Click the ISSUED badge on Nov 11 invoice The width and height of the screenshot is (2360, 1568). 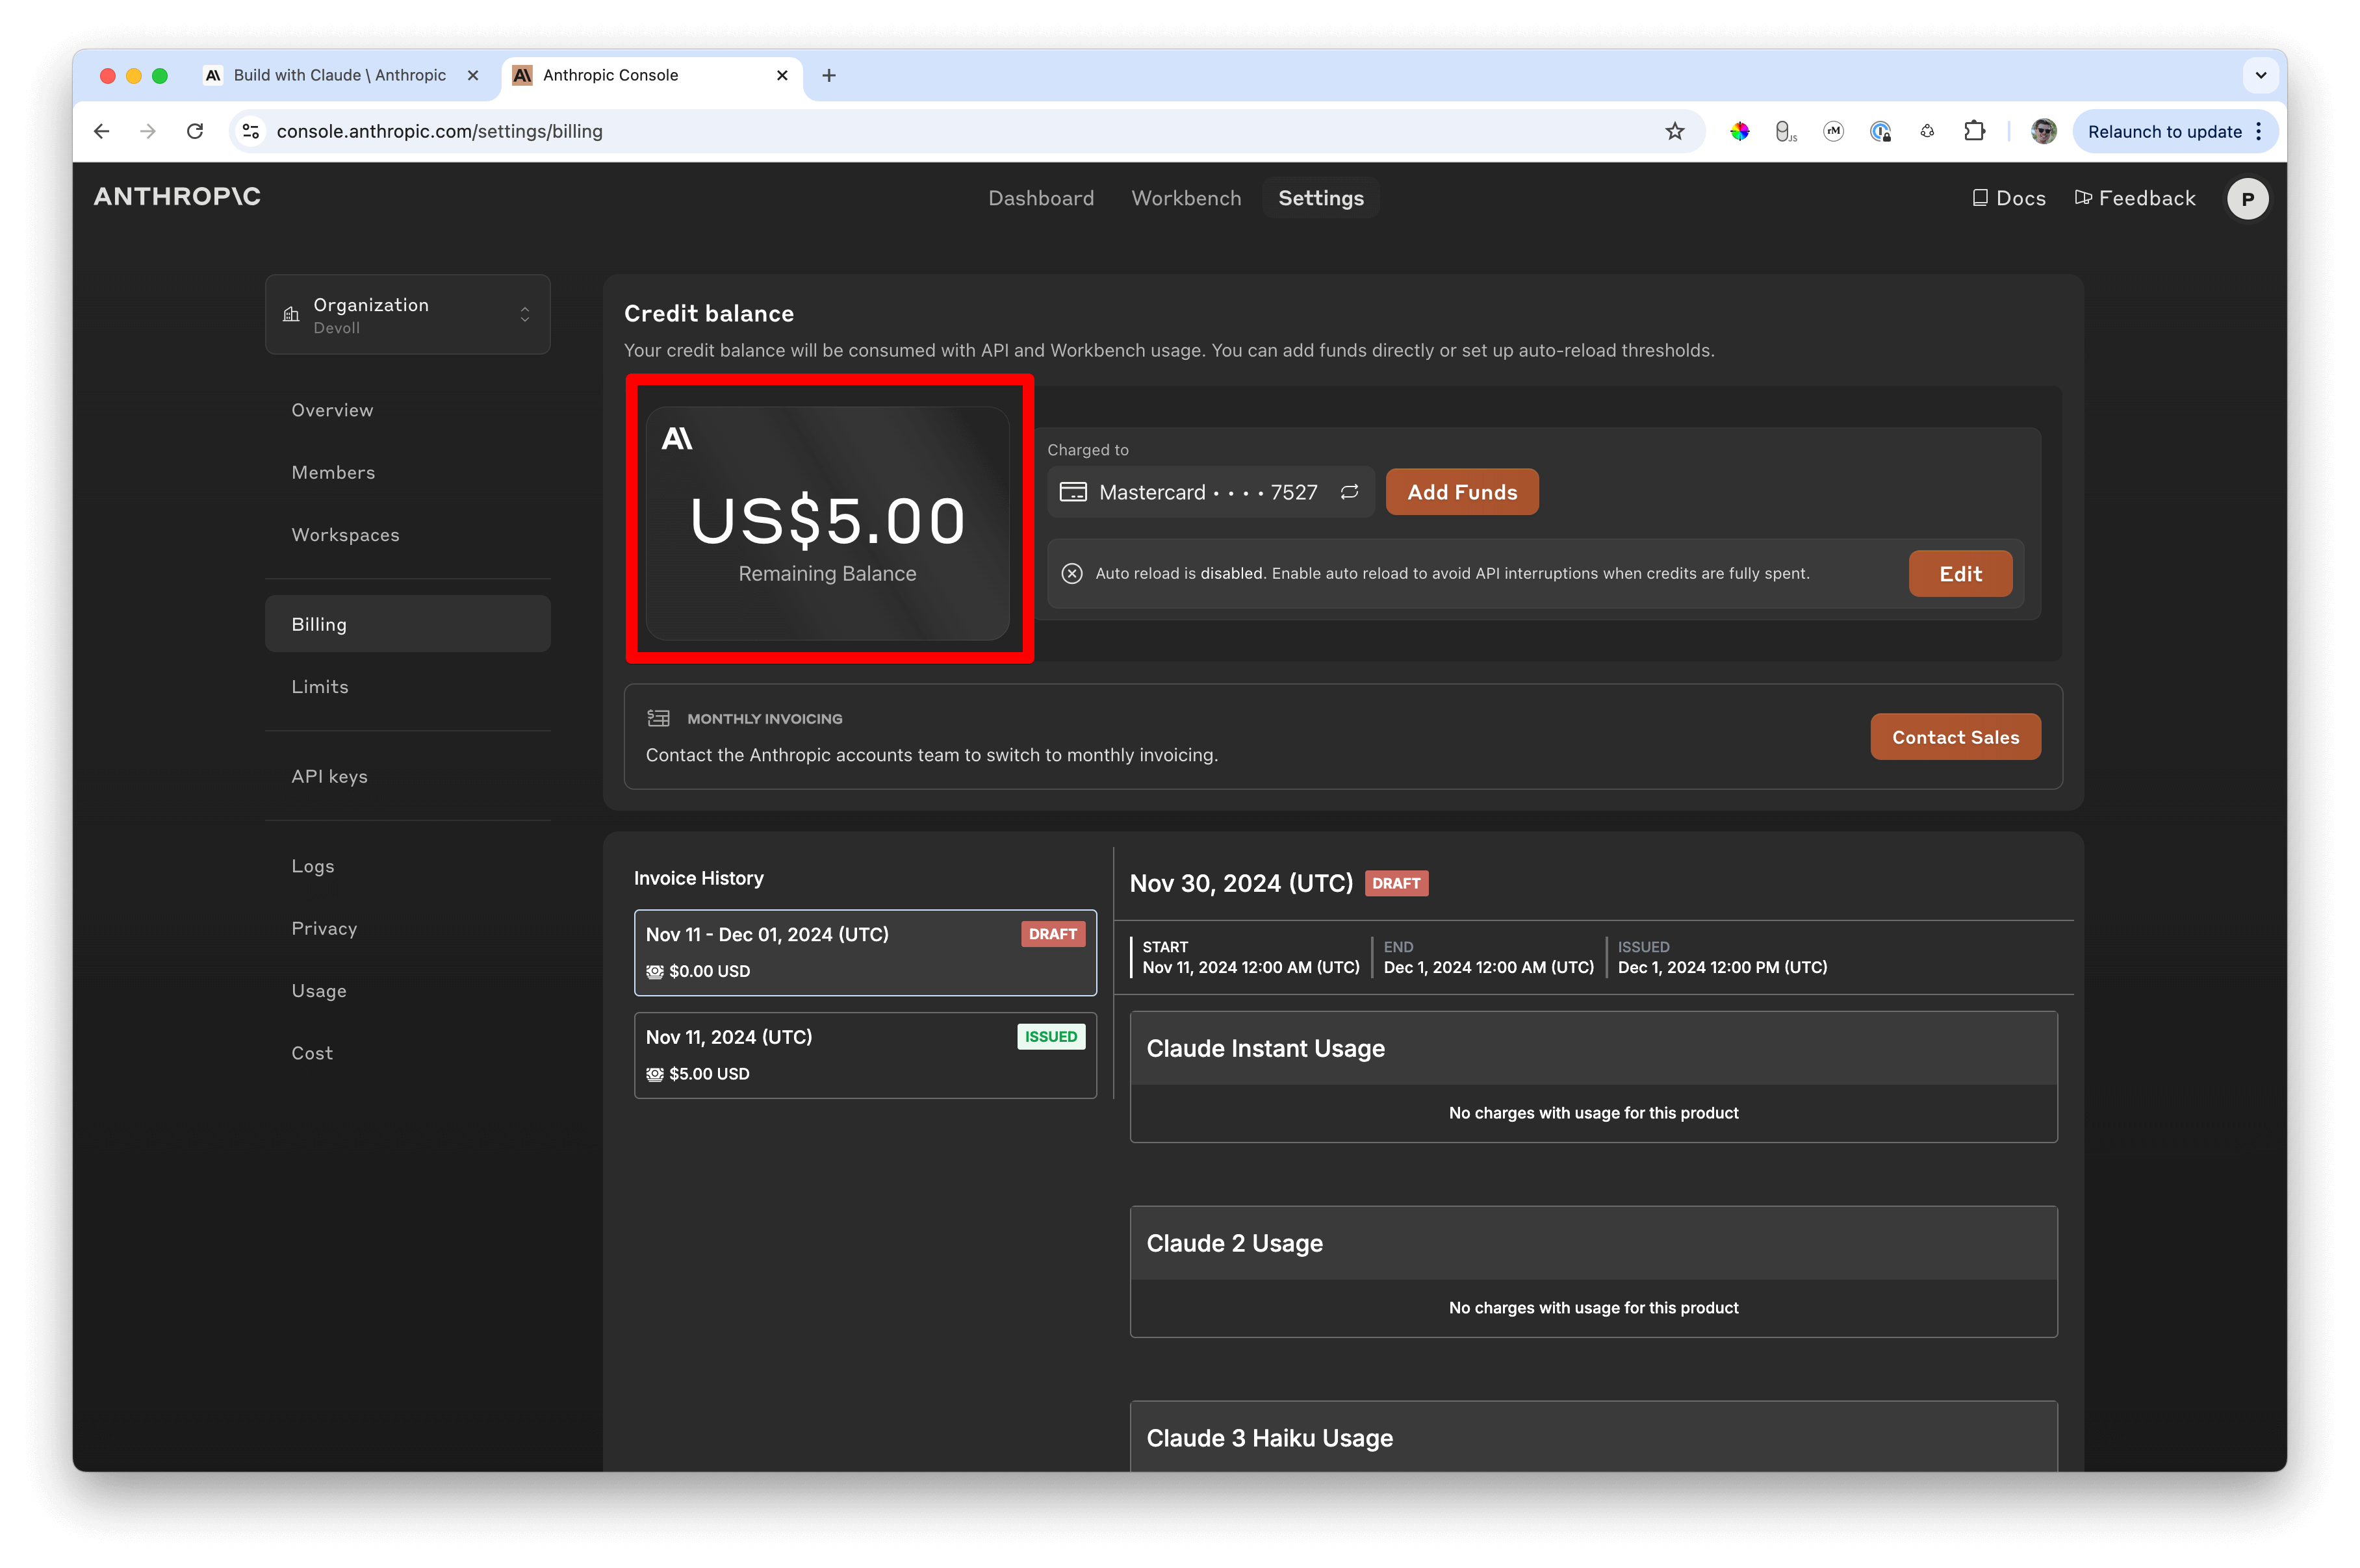[1051, 1036]
